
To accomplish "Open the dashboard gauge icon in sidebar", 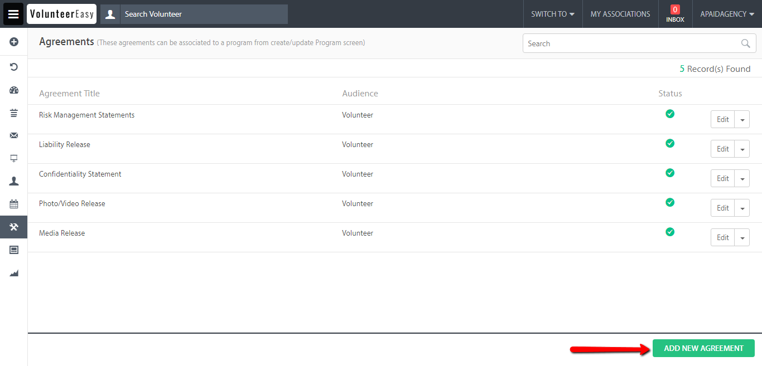I will [14, 90].
